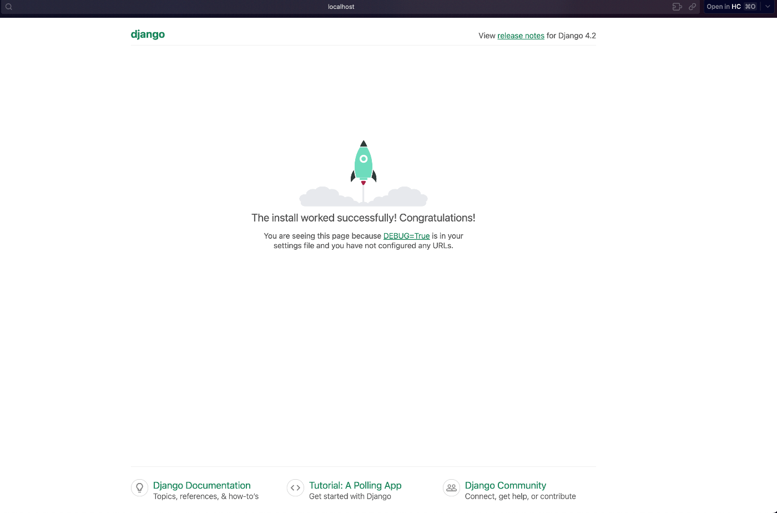Open the Django Documentation link
The height and width of the screenshot is (513, 777).
pos(201,485)
